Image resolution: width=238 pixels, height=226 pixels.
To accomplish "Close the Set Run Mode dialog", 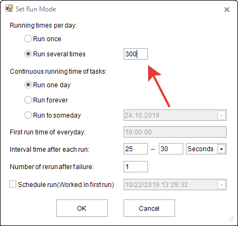I will coord(227,9).
